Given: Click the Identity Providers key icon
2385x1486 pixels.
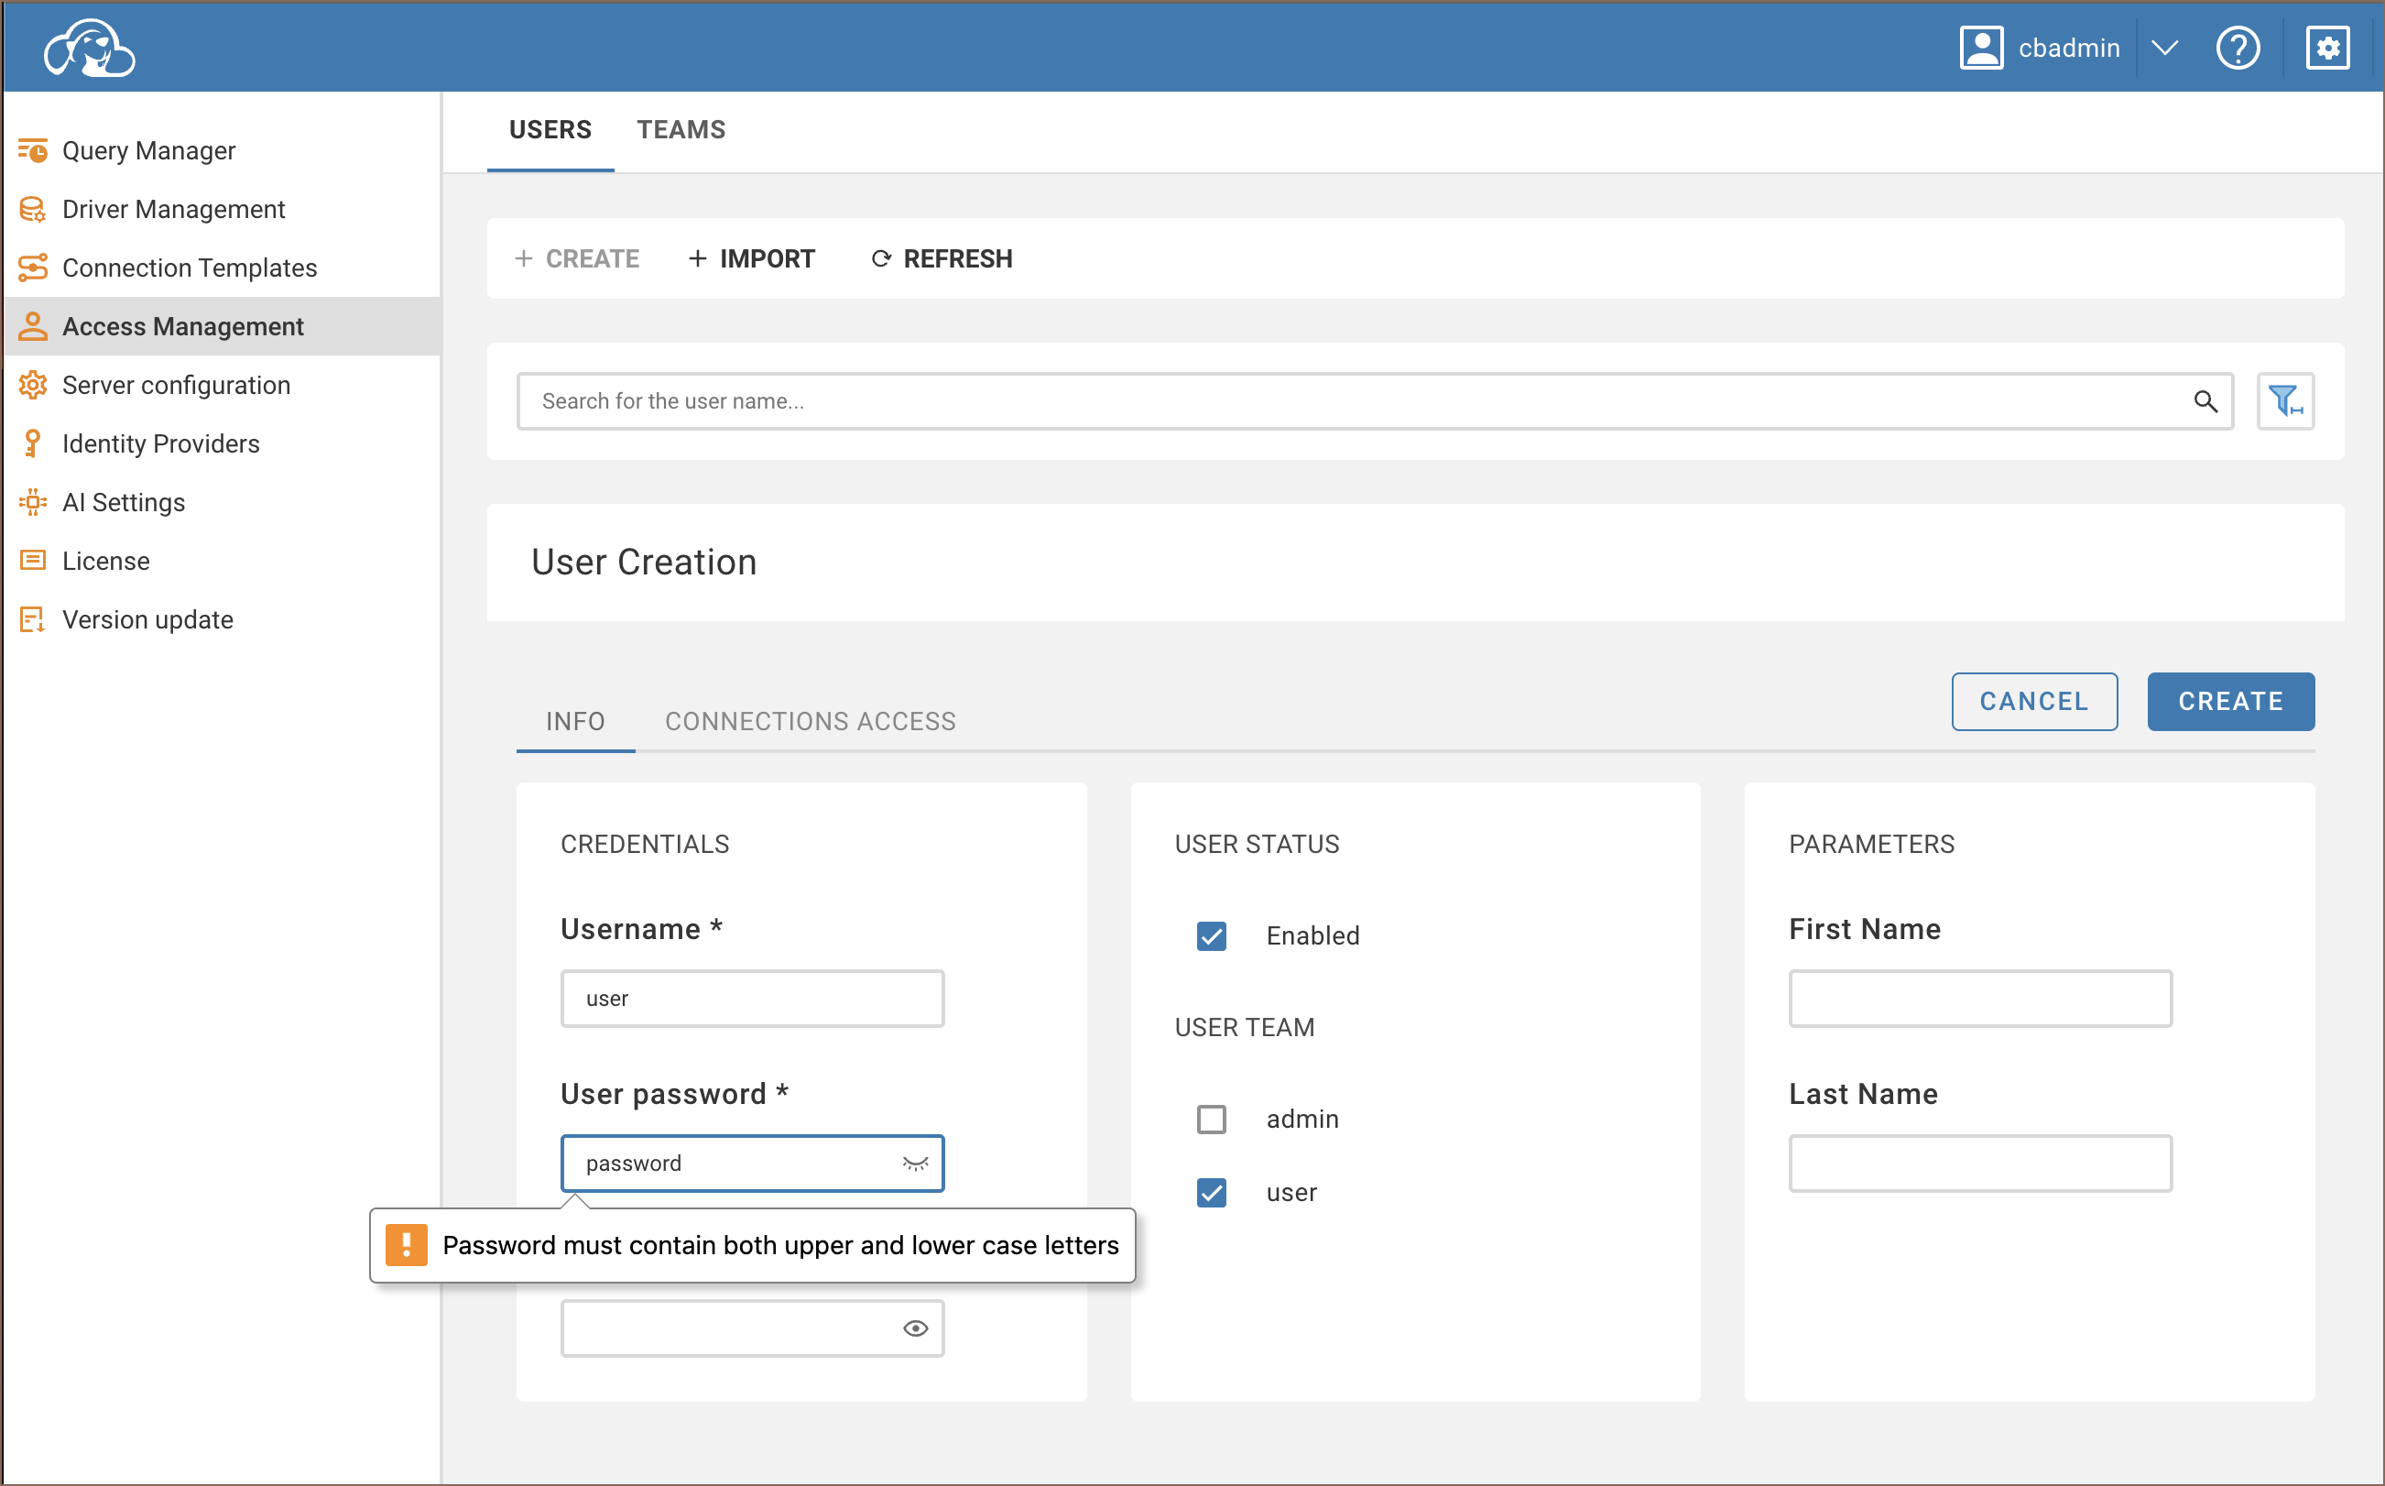Looking at the screenshot, I should pyautogui.click(x=32, y=443).
